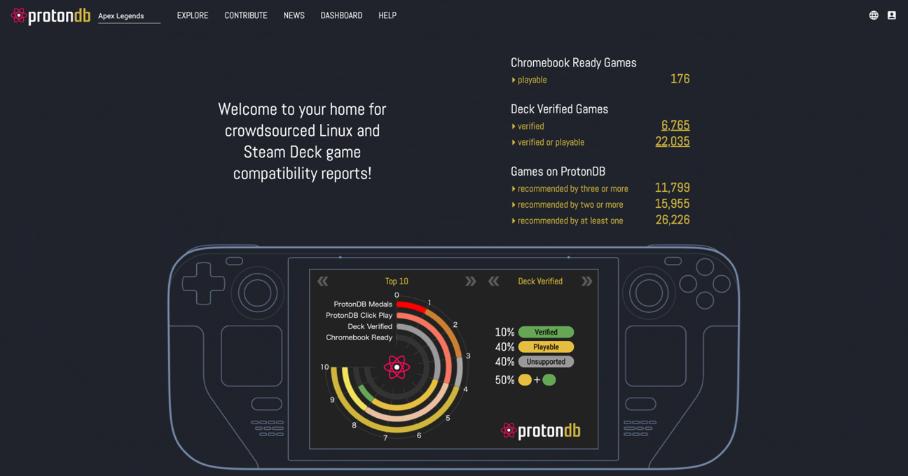Screen dimensions: 908x476
Task: Advance the Deck Verified carousel with its right arrow
Action: click(586, 281)
